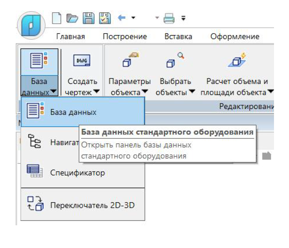
Task: Open the Оформление ribbon tab
Action: tap(235, 36)
